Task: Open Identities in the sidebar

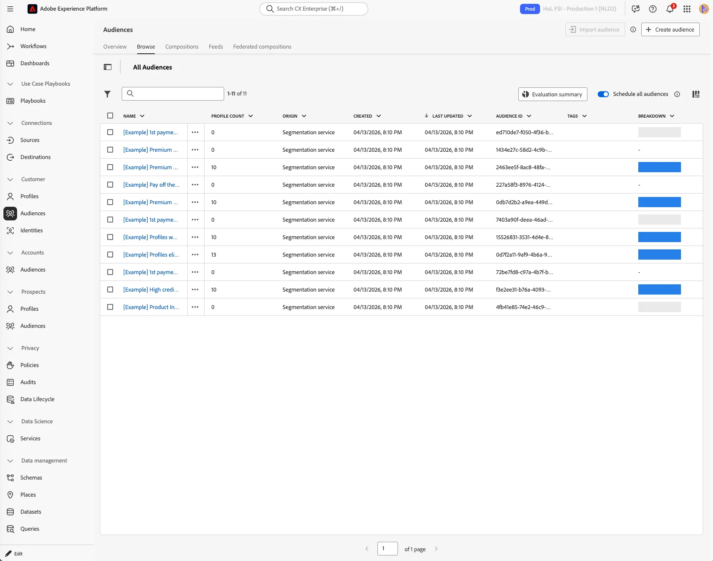Action: (x=32, y=230)
